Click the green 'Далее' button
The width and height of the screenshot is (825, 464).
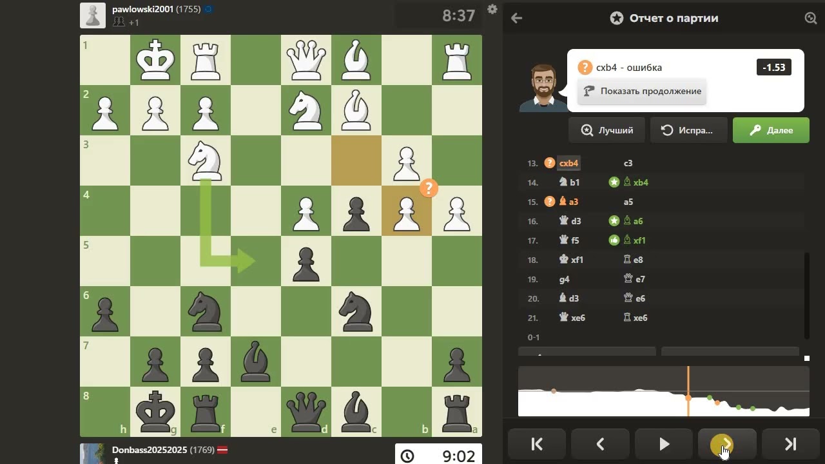coord(771,130)
